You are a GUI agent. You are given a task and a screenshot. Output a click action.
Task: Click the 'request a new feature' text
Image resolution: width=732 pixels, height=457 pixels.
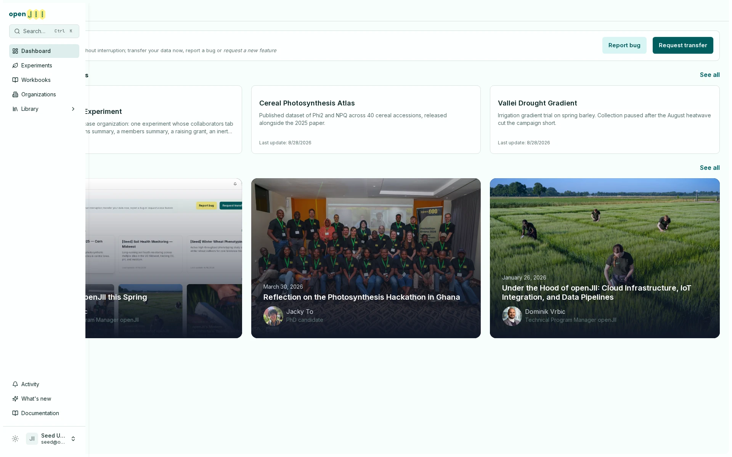coord(250,51)
